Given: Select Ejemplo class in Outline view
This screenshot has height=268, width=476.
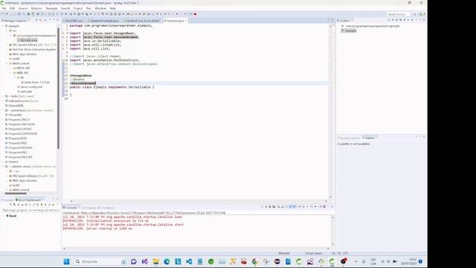Looking at the screenshot, I should (349, 31).
